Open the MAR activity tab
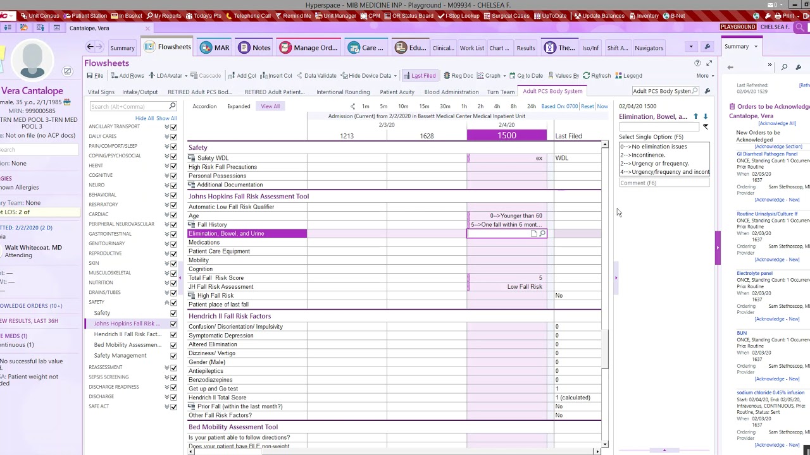810x455 pixels. click(215, 47)
